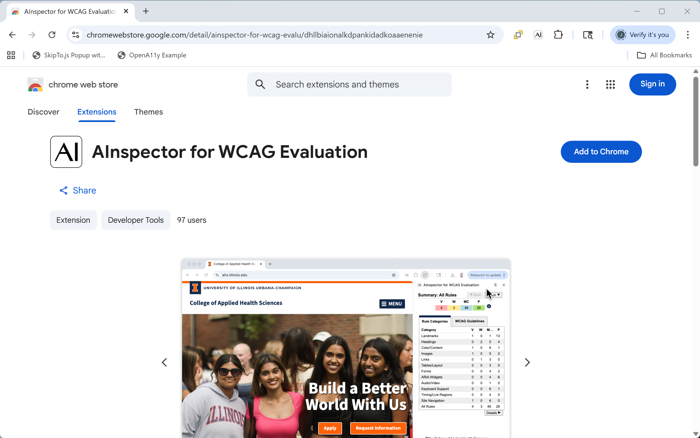This screenshot has height=438, width=700.
Task: Open the web store more options menu
Action: click(587, 84)
